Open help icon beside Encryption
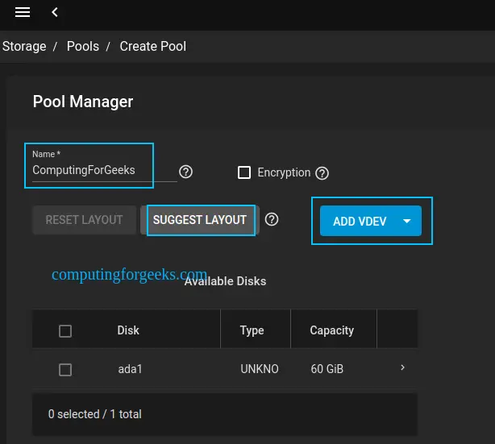The height and width of the screenshot is (444, 495). coord(322,173)
